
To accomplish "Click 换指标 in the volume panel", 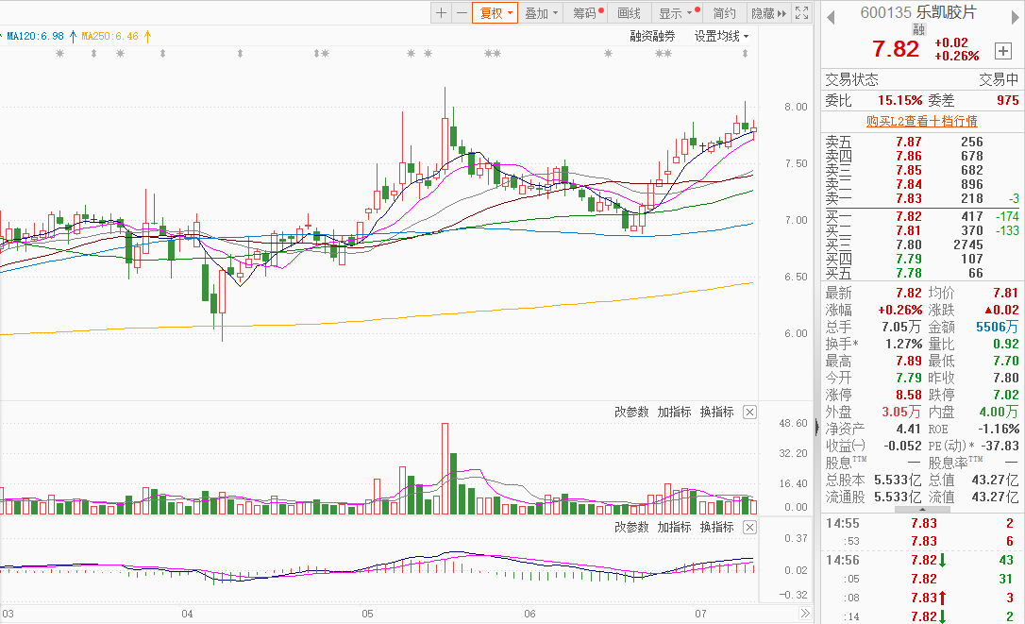I will [x=717, y=413].
